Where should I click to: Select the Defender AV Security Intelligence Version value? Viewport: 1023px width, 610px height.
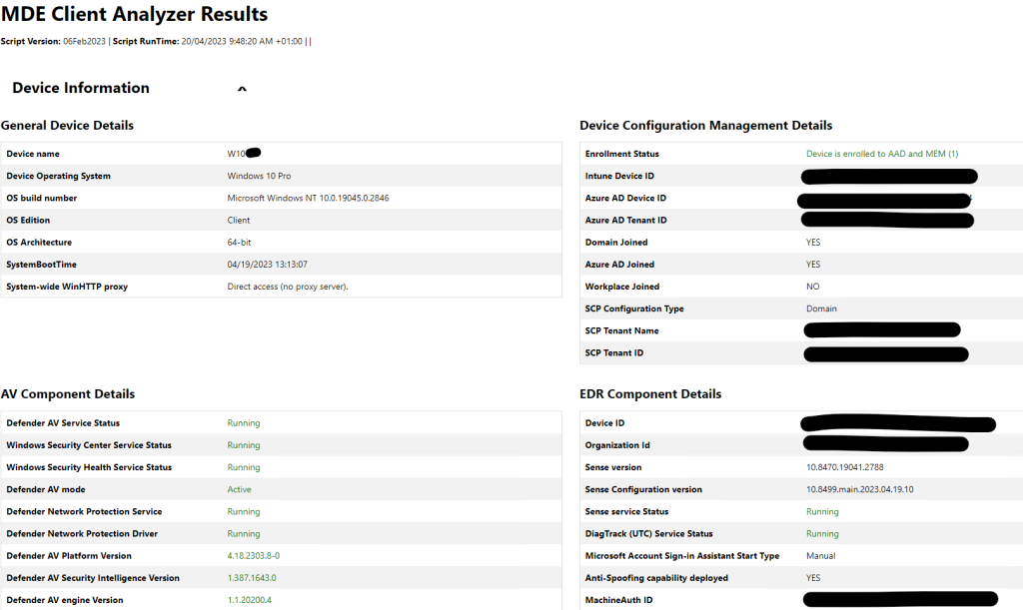(x=252, y=578)
